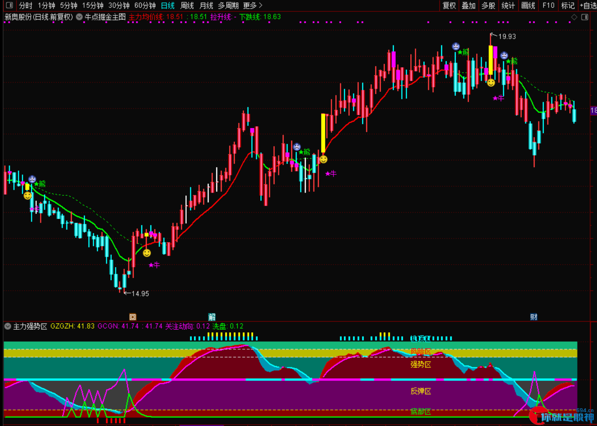Click the ★牛 label beside the tall yellow candle
Viewport: 597px width, 426px height.
coord(331,173)
